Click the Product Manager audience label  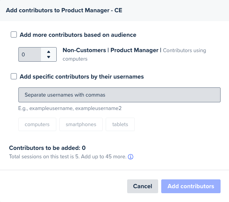click(134, 50)
